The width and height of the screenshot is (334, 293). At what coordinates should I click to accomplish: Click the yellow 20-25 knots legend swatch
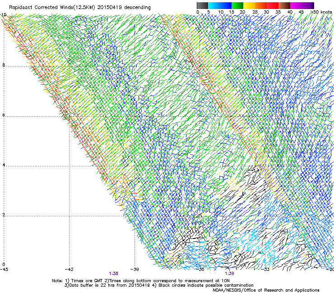(x=249, y=5)
